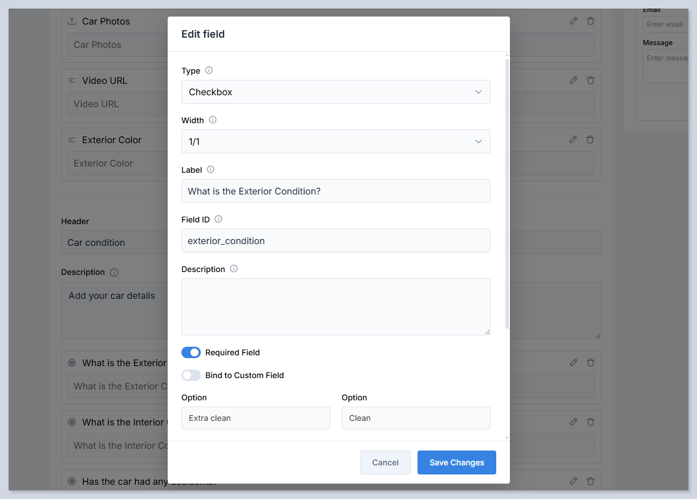Image resolution: width=697 pixels, height=499 pixels.
Task: Enable the Bind to Custom Field toggle
Action: coord(191,375)
